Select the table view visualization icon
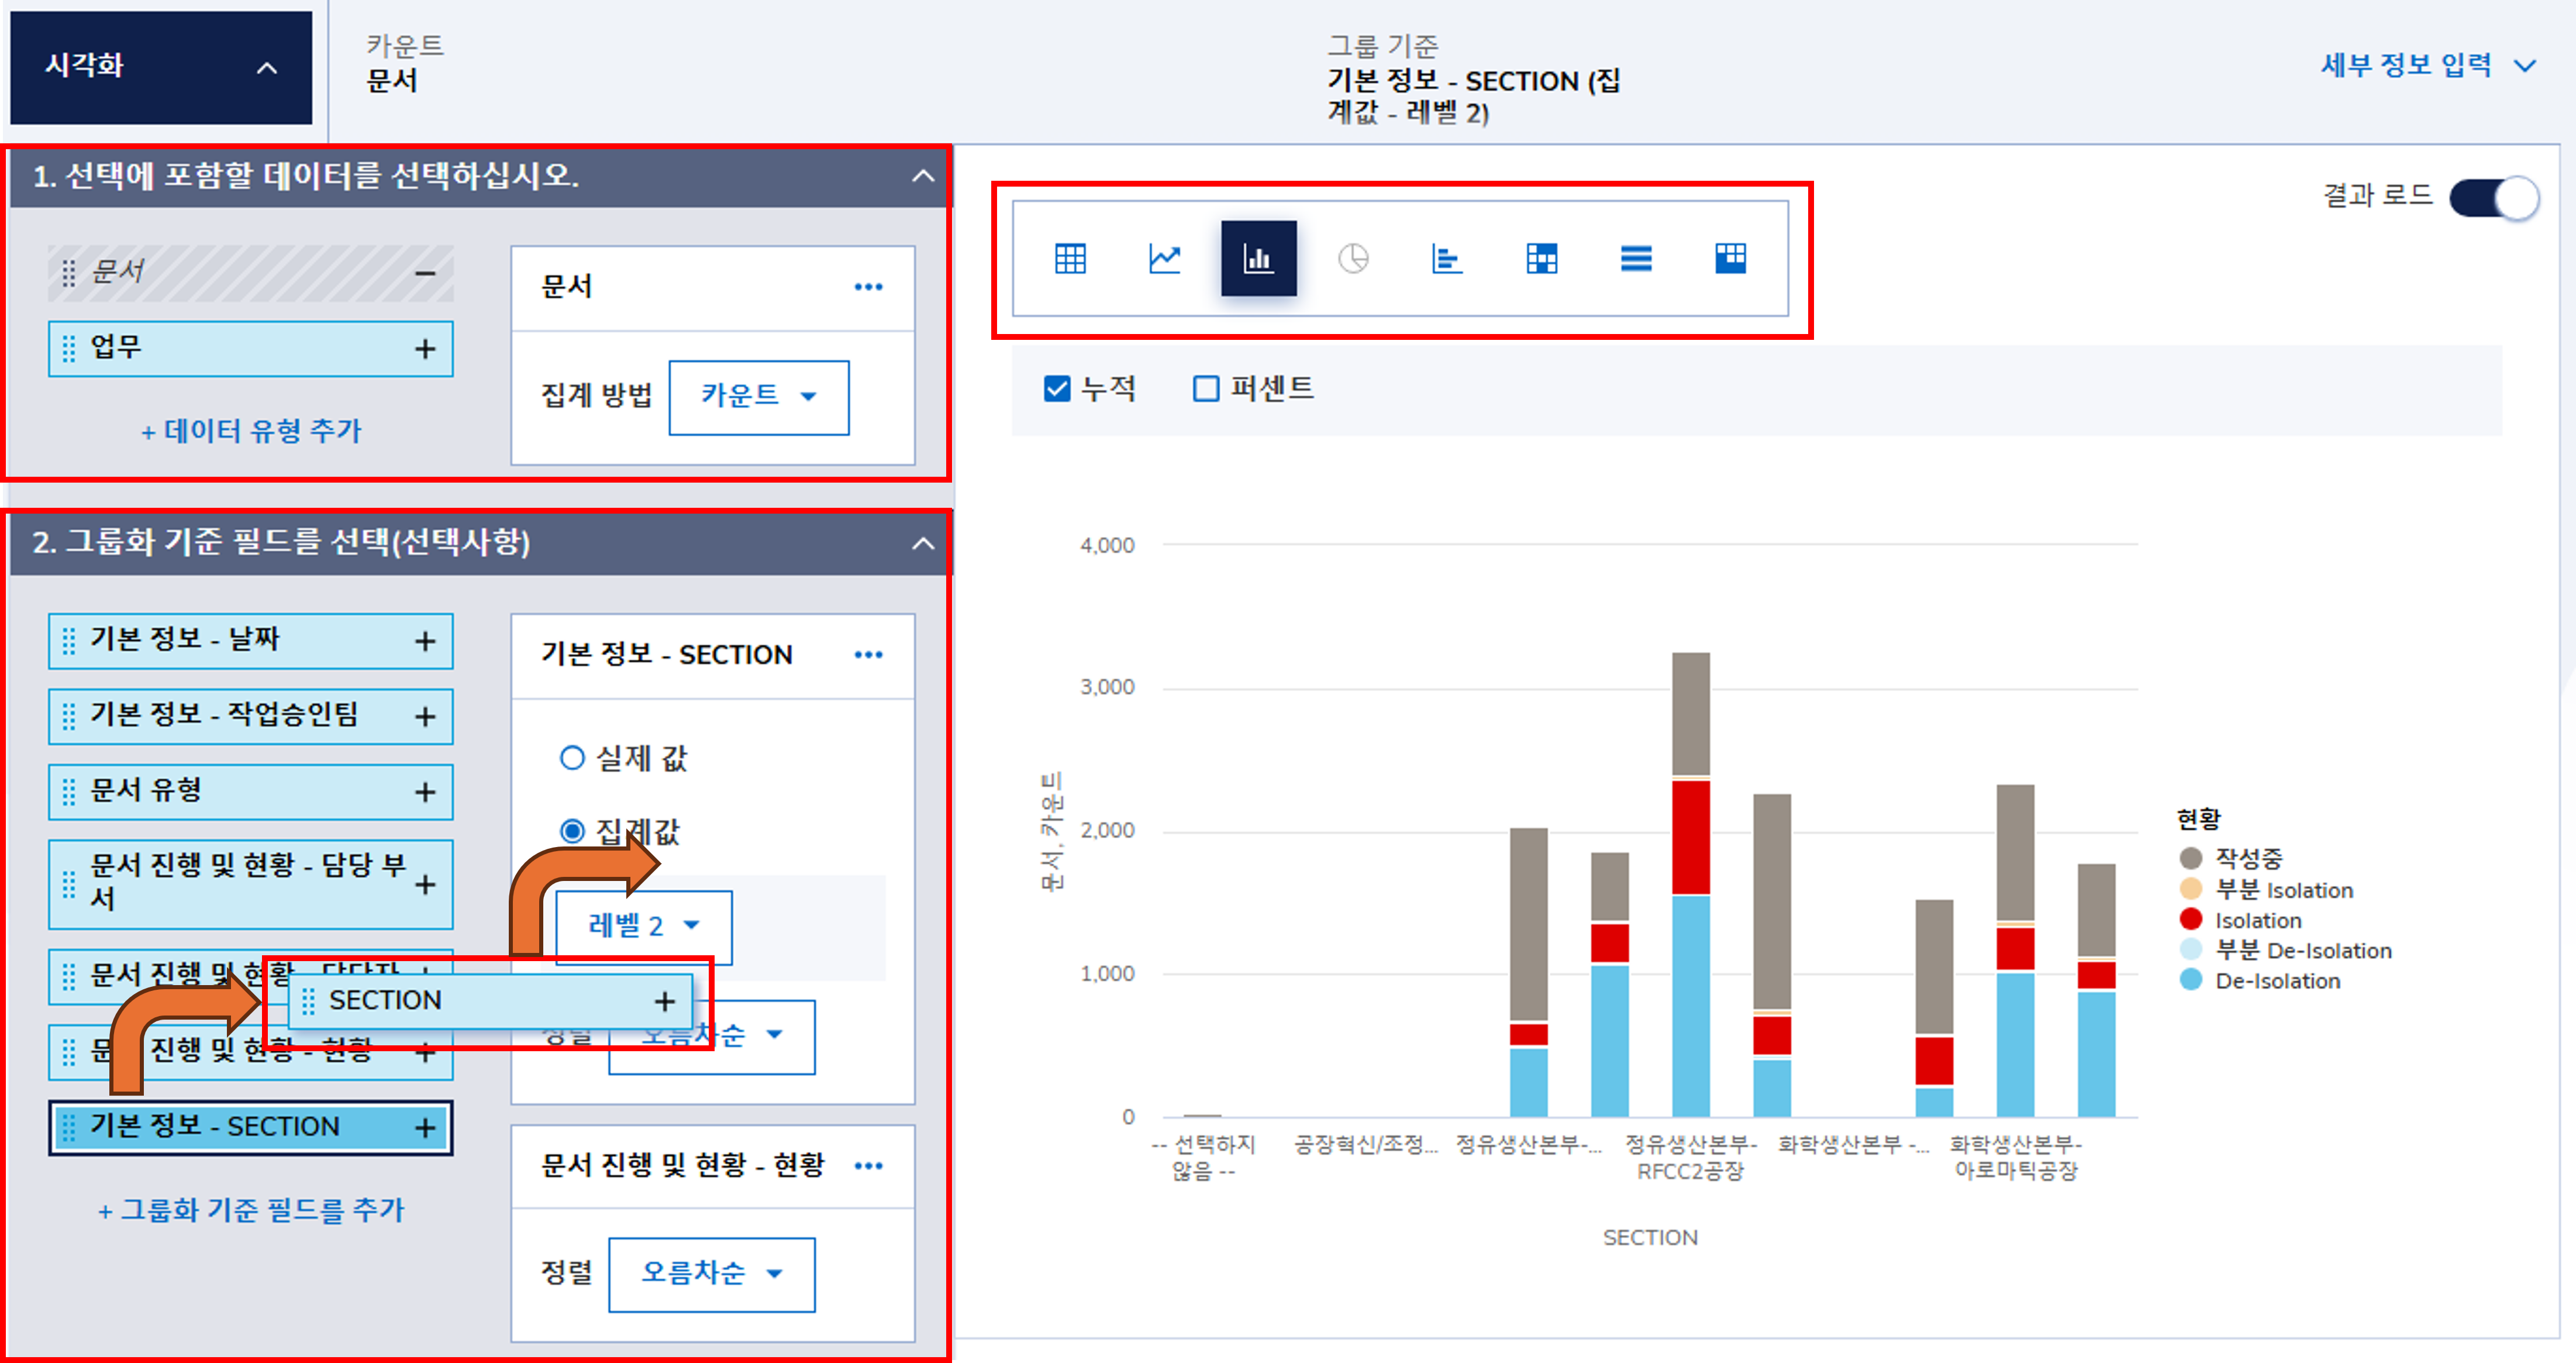Viewport: 2576px width, 1363px height. tap(1070, 259)
